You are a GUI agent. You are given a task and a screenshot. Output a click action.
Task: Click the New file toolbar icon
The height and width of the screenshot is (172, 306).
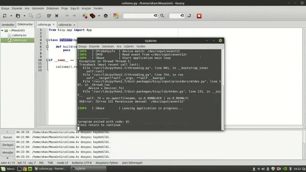[x=4, y=16]
